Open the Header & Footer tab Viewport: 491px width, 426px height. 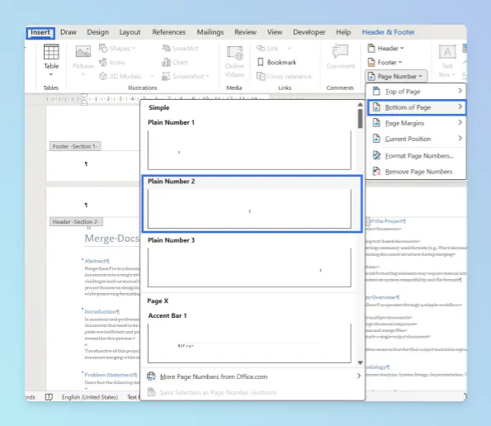(389, 32)
